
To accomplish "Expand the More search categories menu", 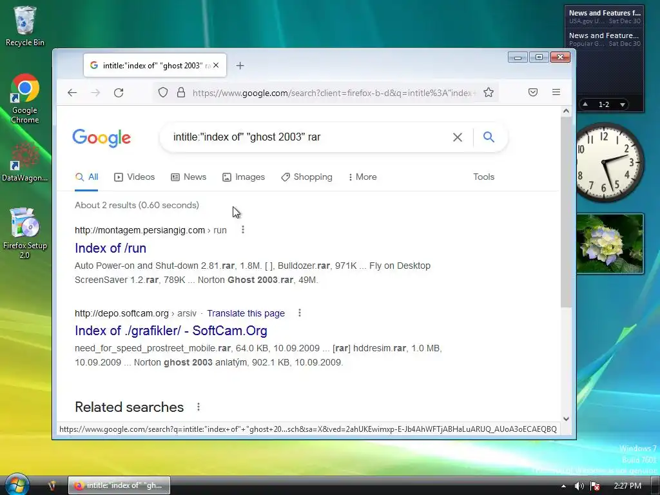I will 362,177.
